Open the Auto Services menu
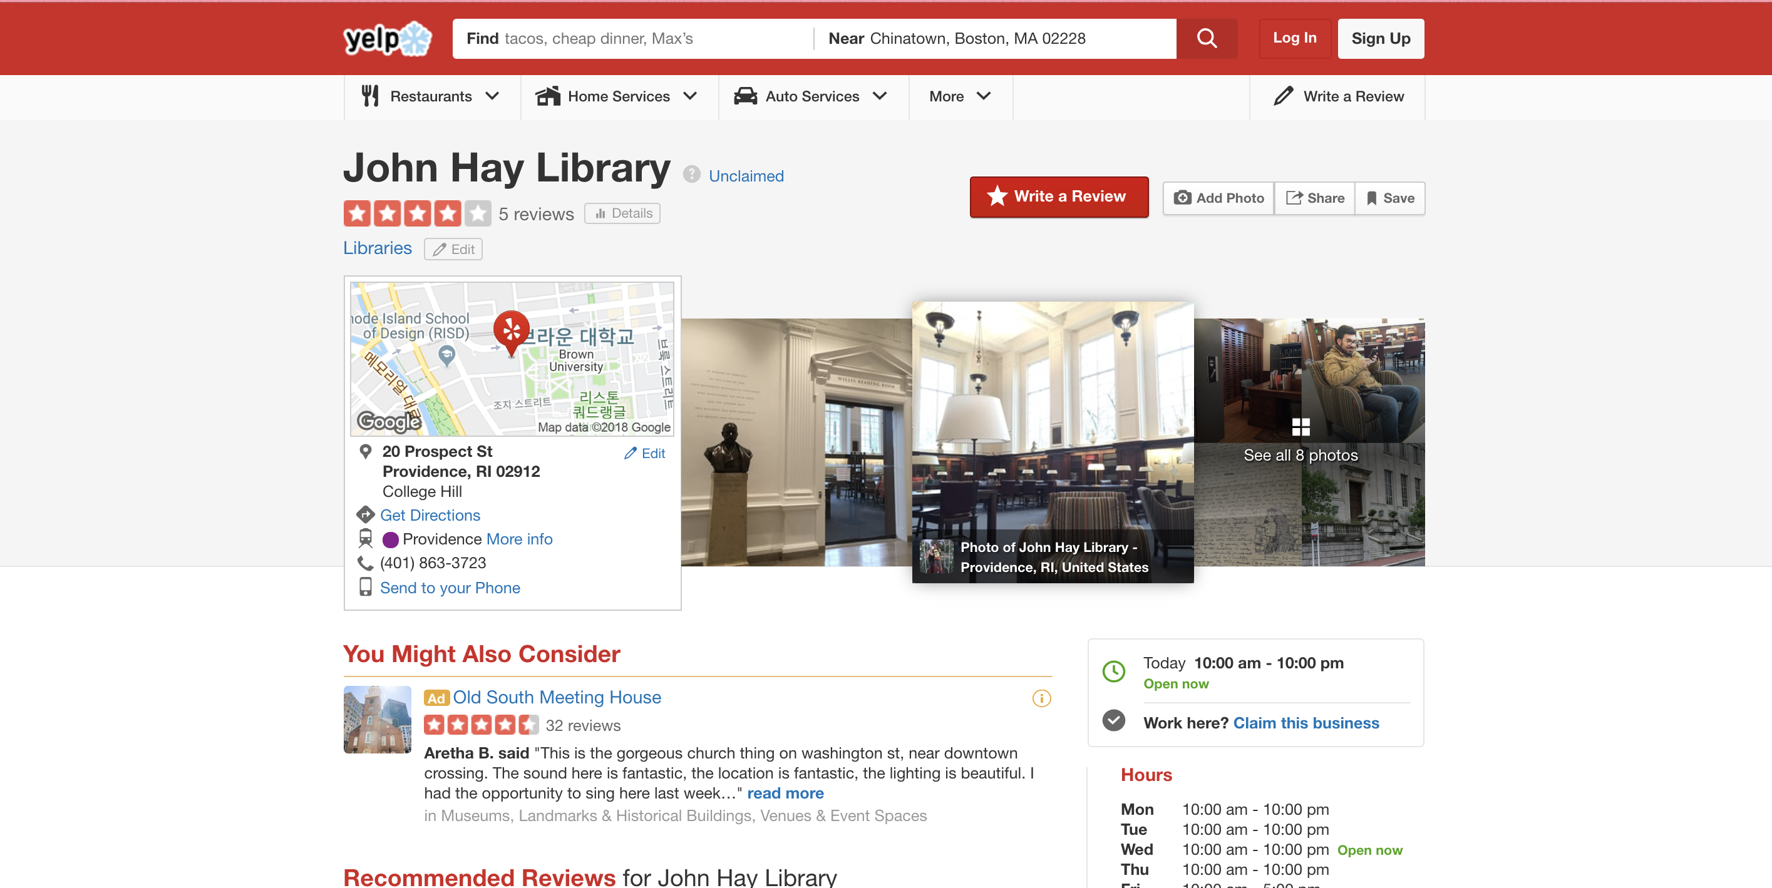1772x888 pixels. pos(813,96)
